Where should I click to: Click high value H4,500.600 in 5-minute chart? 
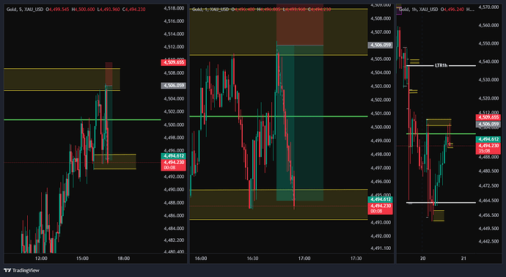tap(84, 10)
